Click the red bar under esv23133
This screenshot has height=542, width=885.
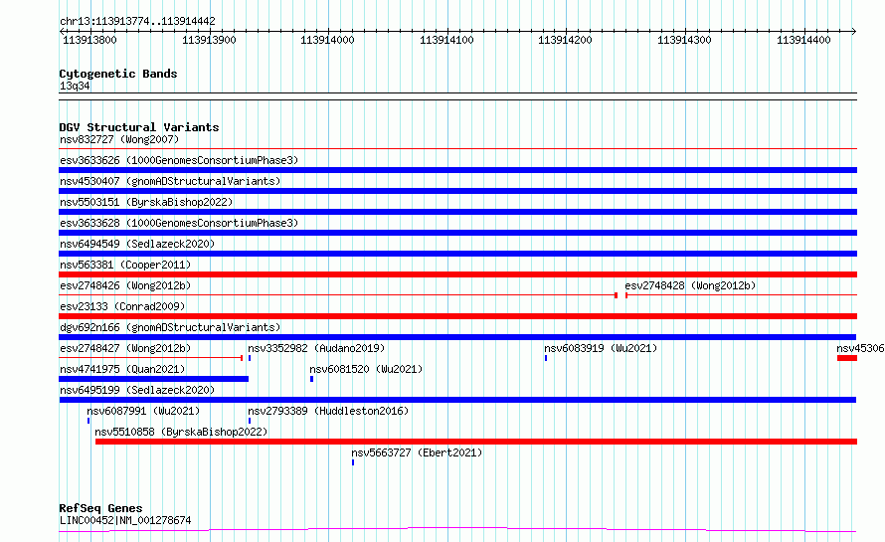pyautogui.click(x=457, y=316)
